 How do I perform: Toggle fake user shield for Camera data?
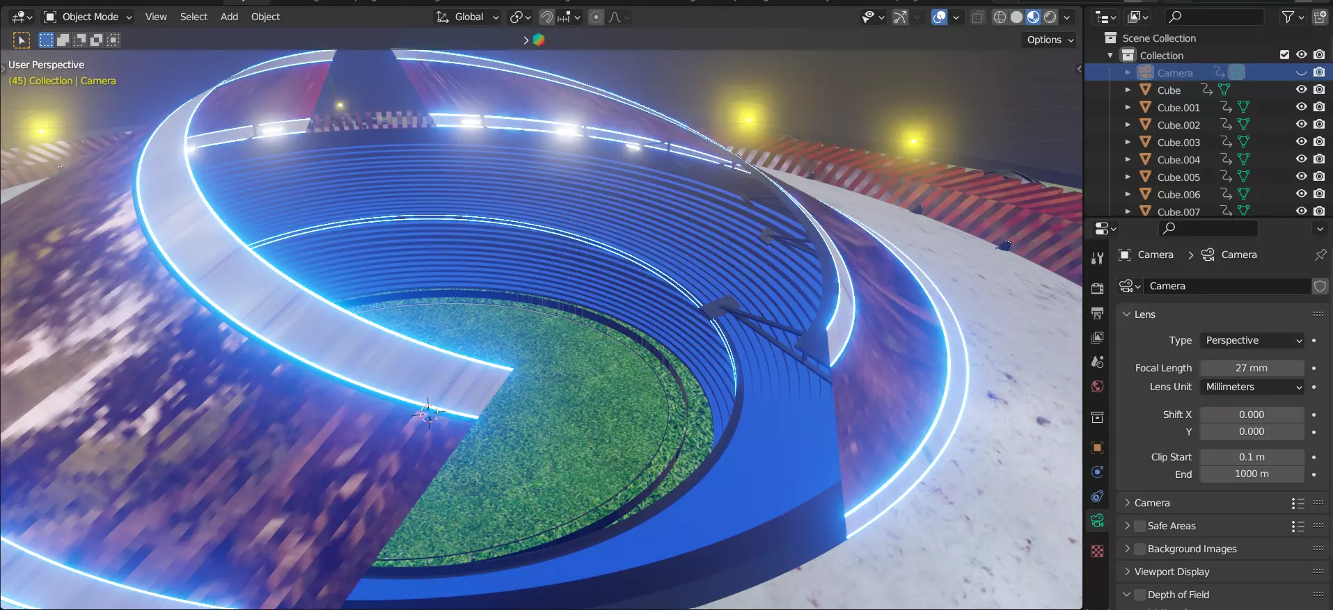[1320, 286]
